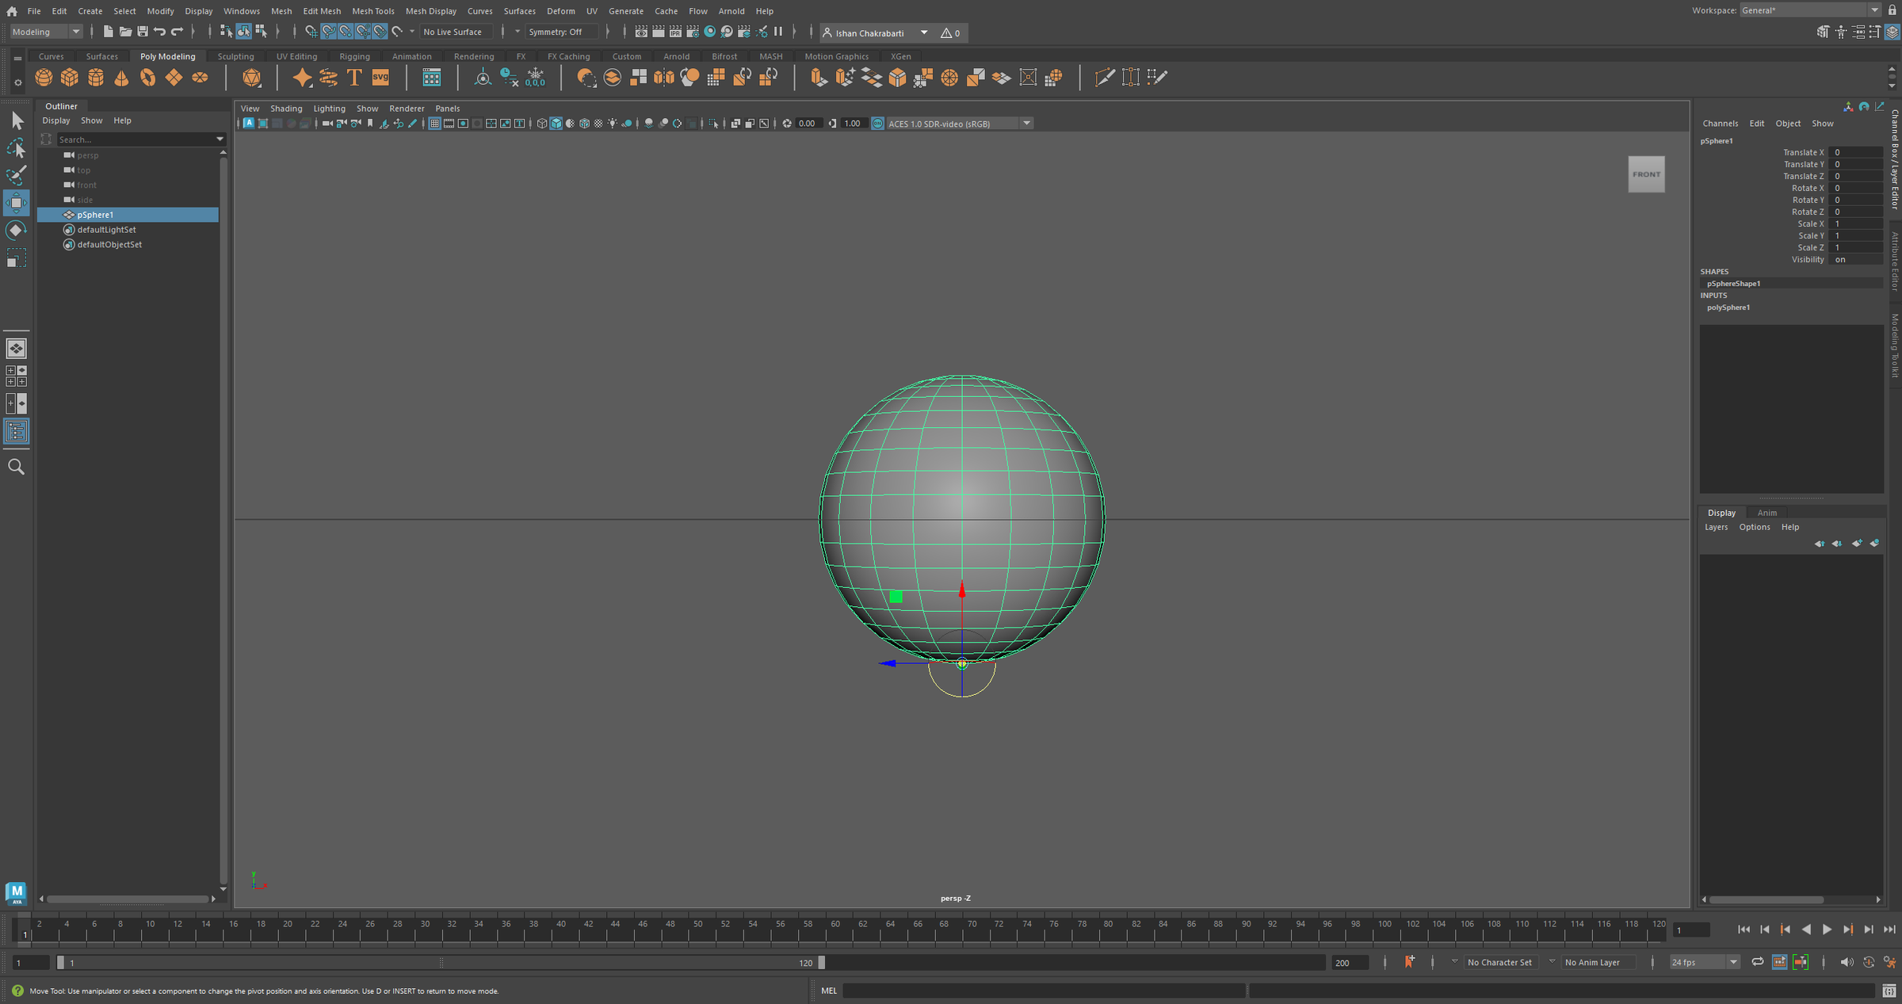The width and height of the screenshot is (1902, 1004).
Task: Toggle cached playback button
Action: [1779, 962]
